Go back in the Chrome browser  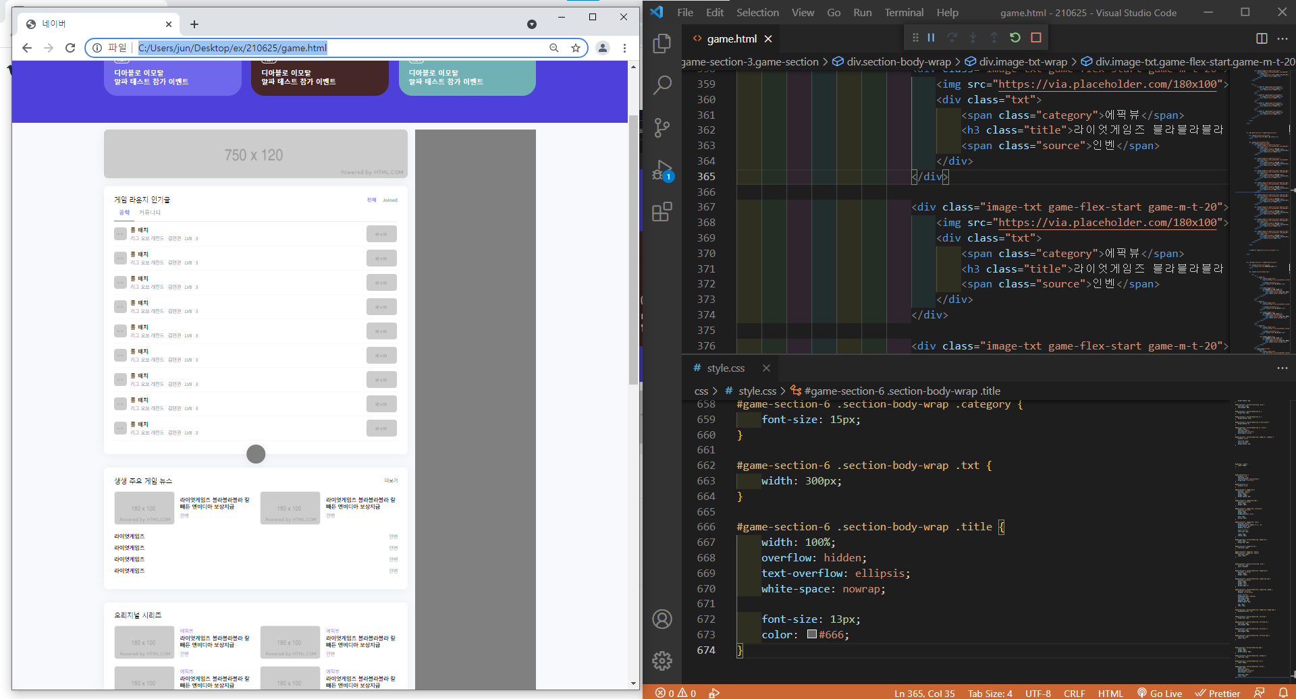[27, 48]
